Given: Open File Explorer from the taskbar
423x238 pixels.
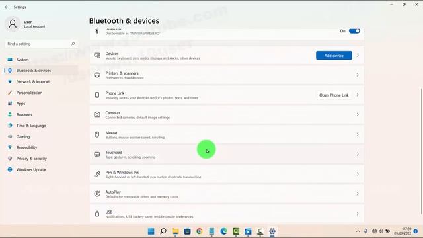Looking at the screenshot, I should (x=175, y=231).
